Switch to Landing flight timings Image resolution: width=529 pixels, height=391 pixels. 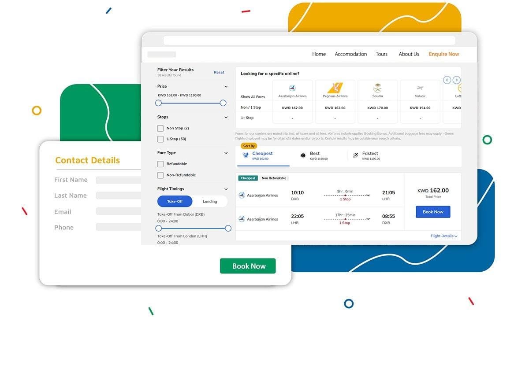(210, 201)
